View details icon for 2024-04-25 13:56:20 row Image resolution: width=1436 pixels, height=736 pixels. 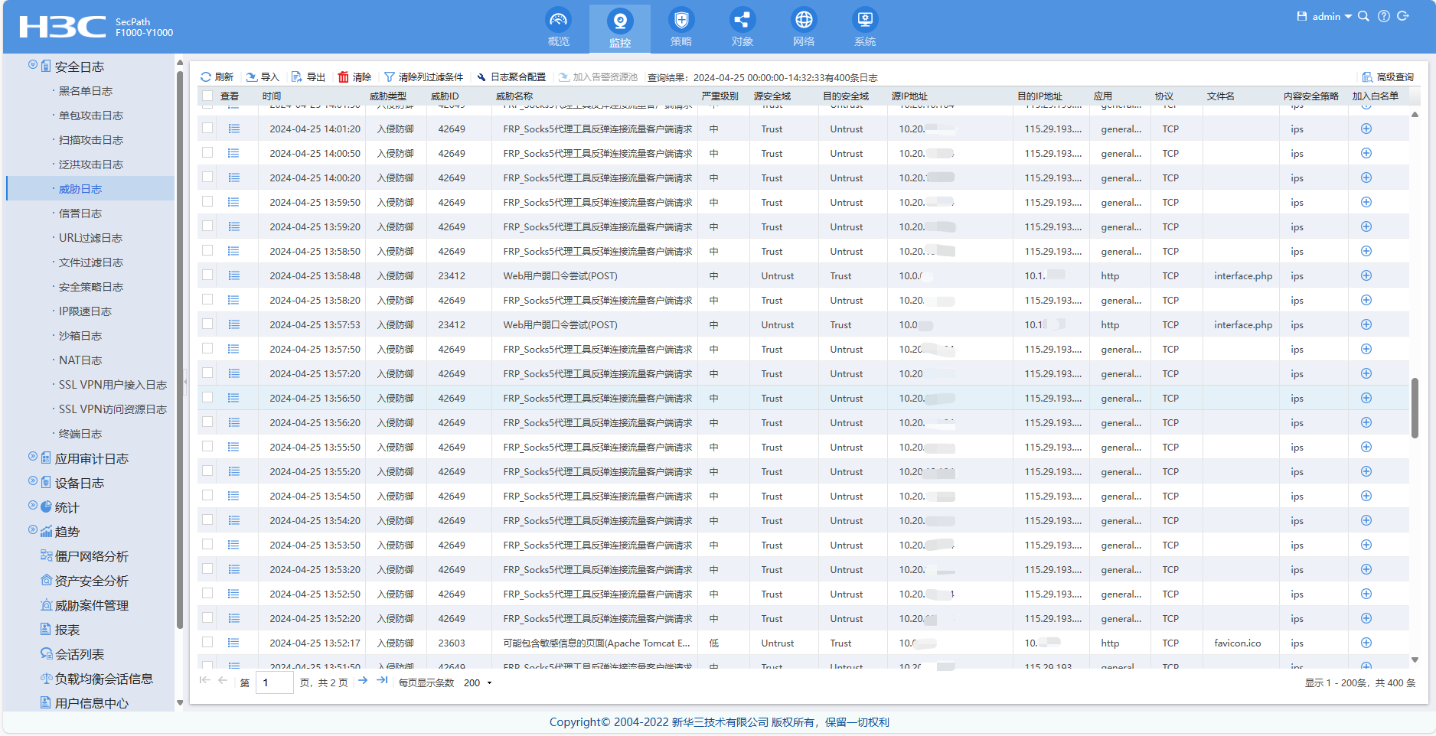233,422
